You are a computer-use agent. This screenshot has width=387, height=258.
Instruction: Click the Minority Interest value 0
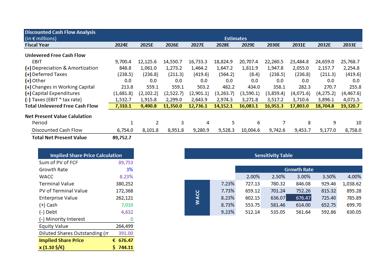coord(131,219)
